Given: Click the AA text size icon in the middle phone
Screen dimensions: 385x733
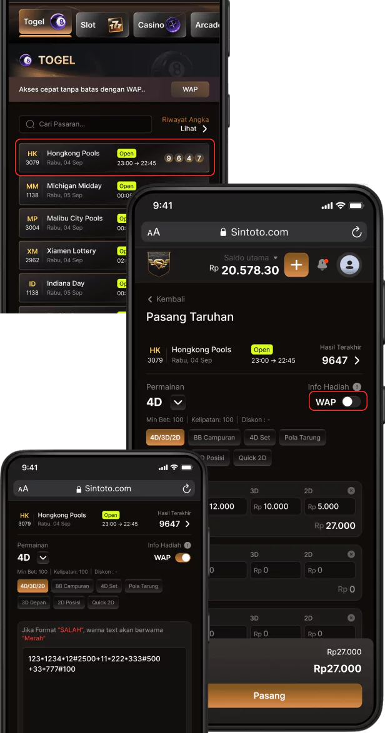Looking at the screenshot, I should [x=154, y=232].
